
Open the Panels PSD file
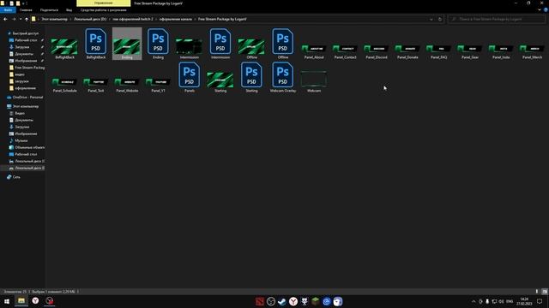click(189, 78)
